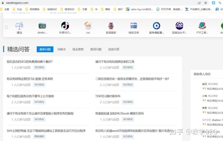Click the 精选问答 section heading

coord(18,49)
